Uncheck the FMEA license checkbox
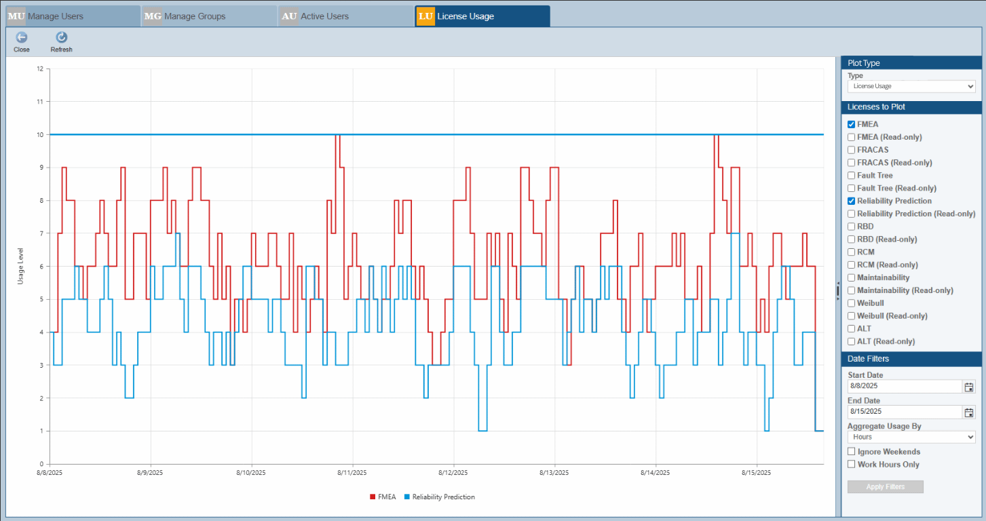Image resolution: width=986 pixels, height=521 pixels. [852, 125]
